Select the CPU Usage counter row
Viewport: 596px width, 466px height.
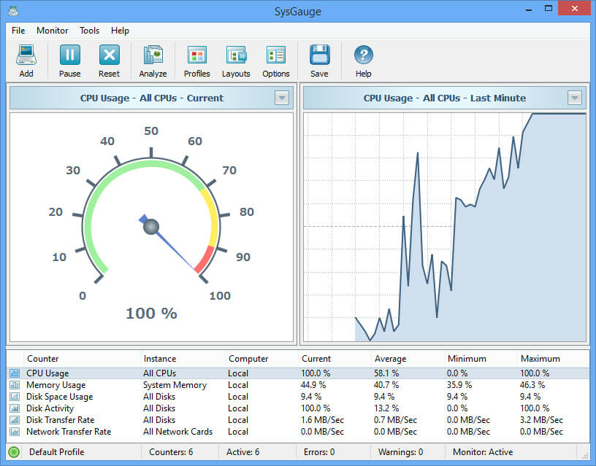pos(298,373)
